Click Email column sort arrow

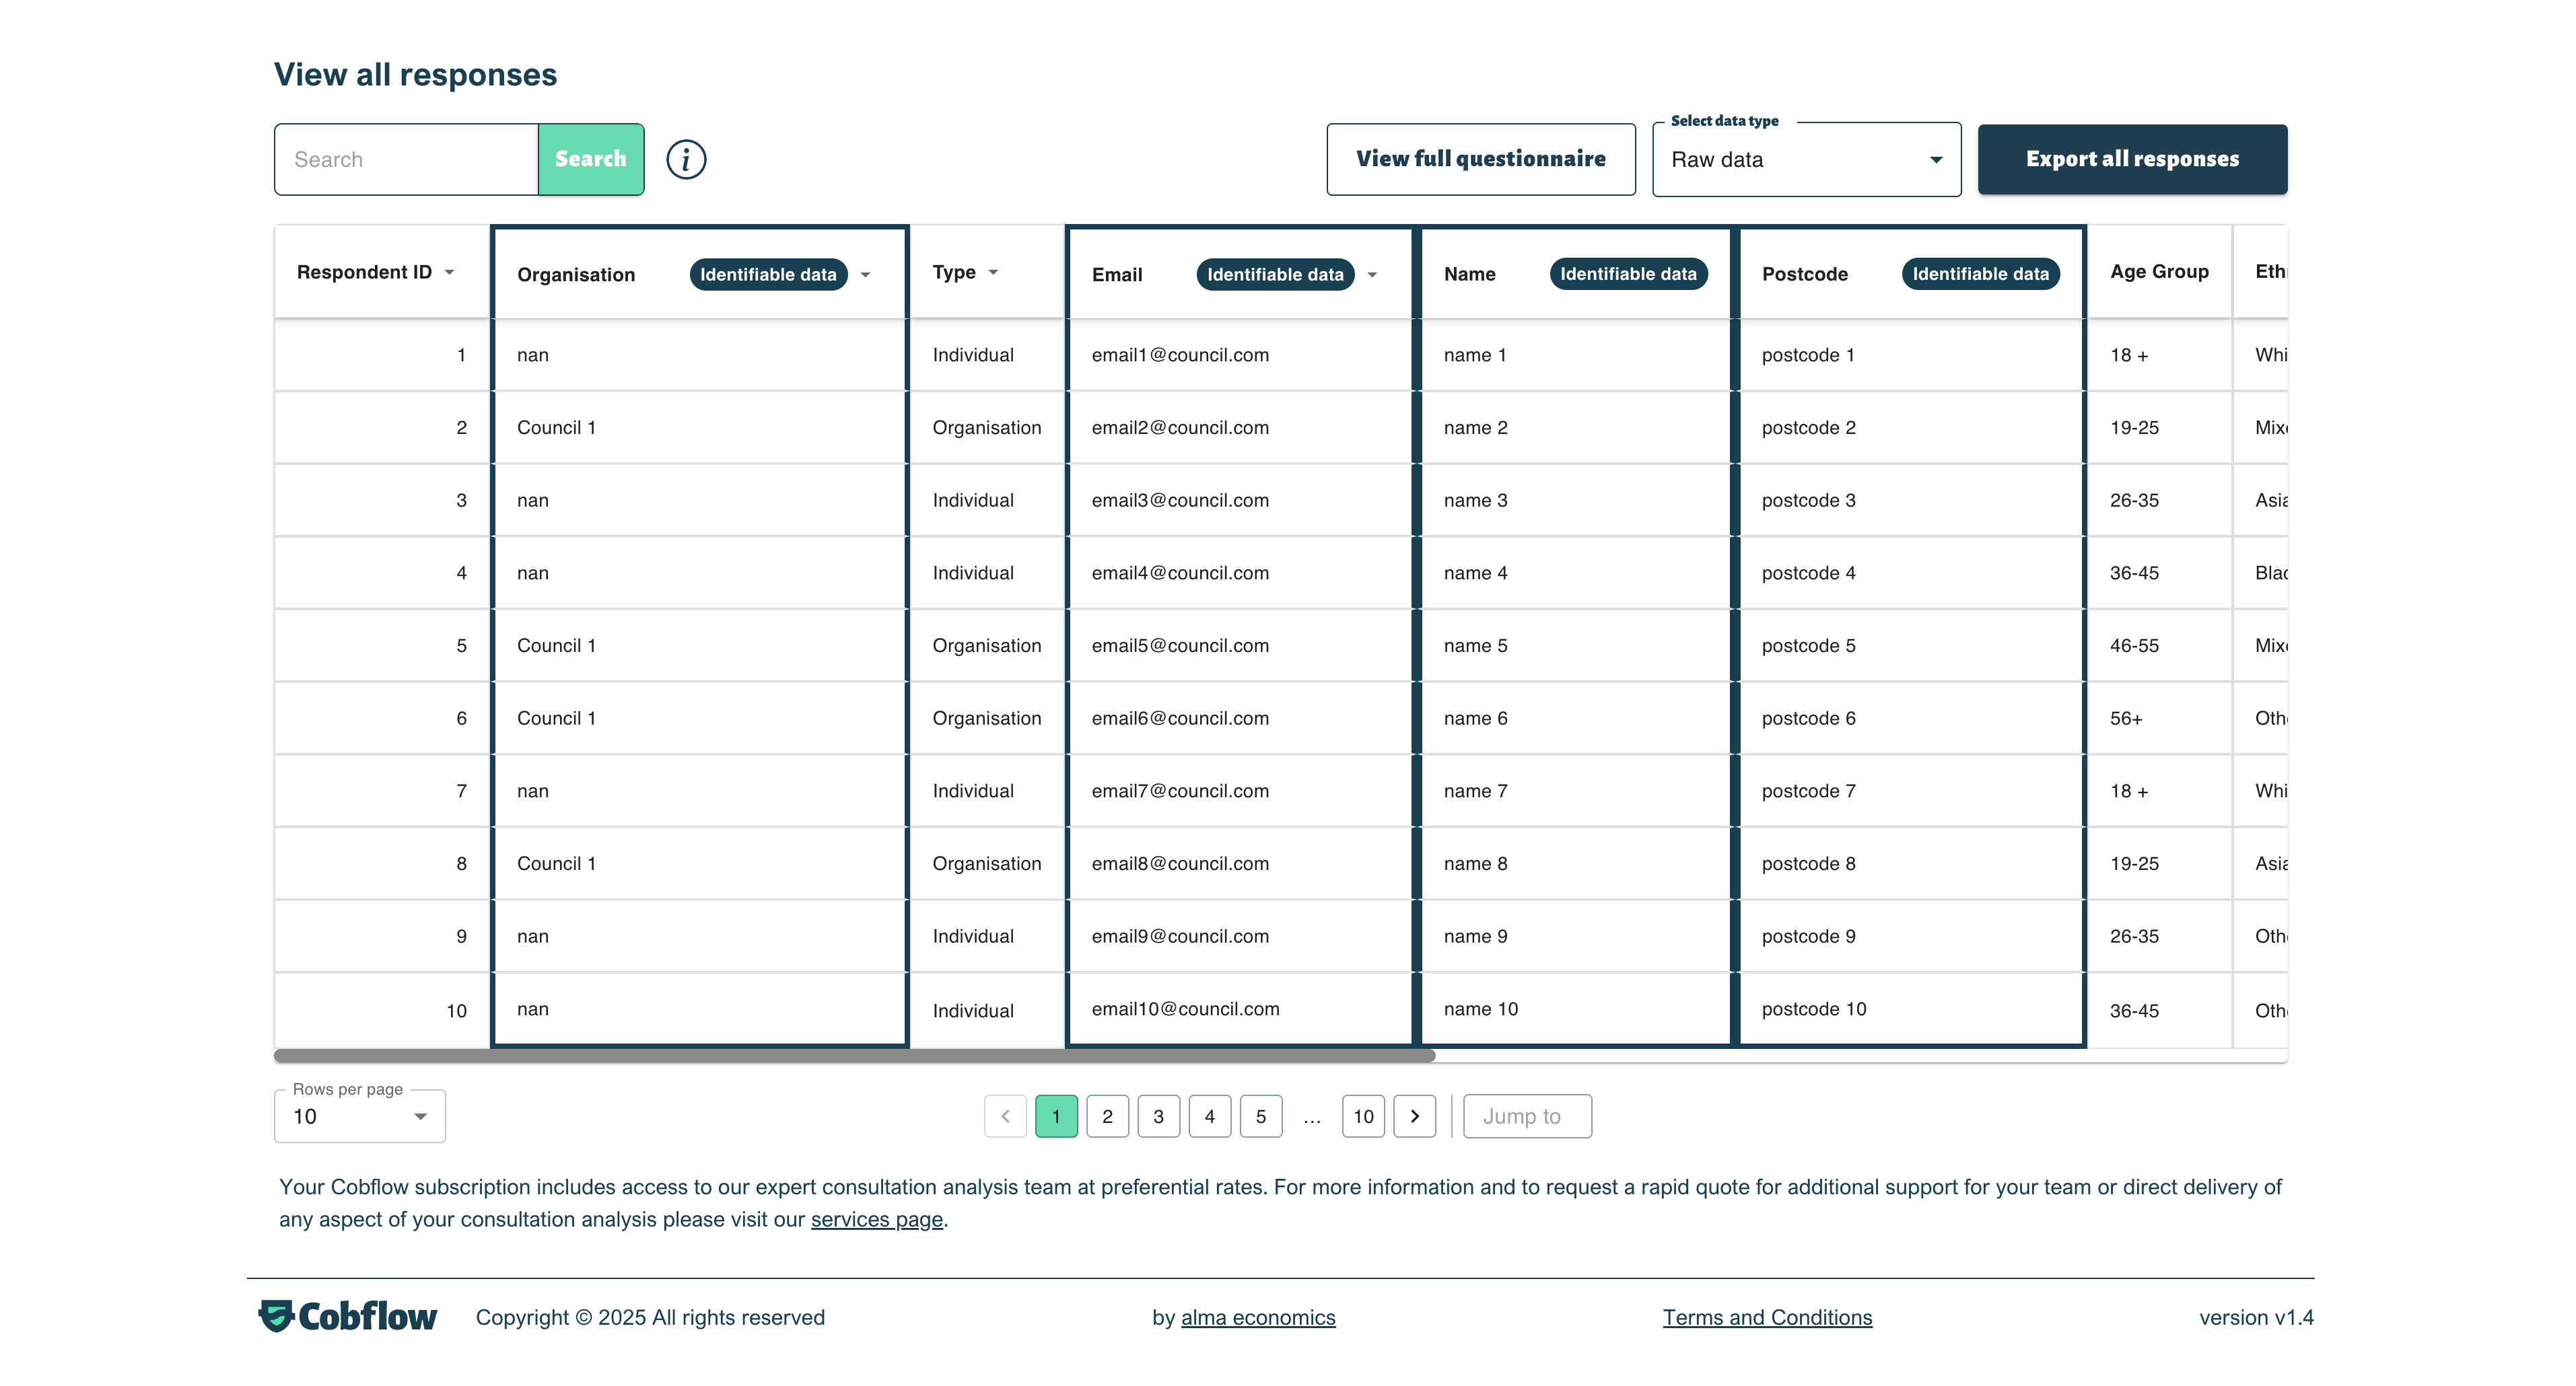click(1372, 275)
